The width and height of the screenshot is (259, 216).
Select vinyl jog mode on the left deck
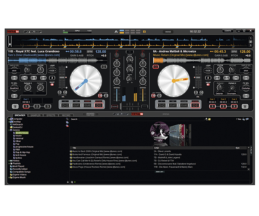click(100, 95)
